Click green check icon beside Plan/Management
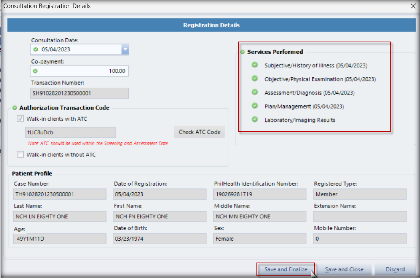This screenshot has height=278, width=420. coord(255,106)
